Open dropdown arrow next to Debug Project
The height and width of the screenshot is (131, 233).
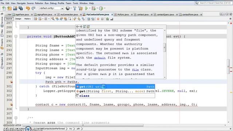click(x=97, y=8)
